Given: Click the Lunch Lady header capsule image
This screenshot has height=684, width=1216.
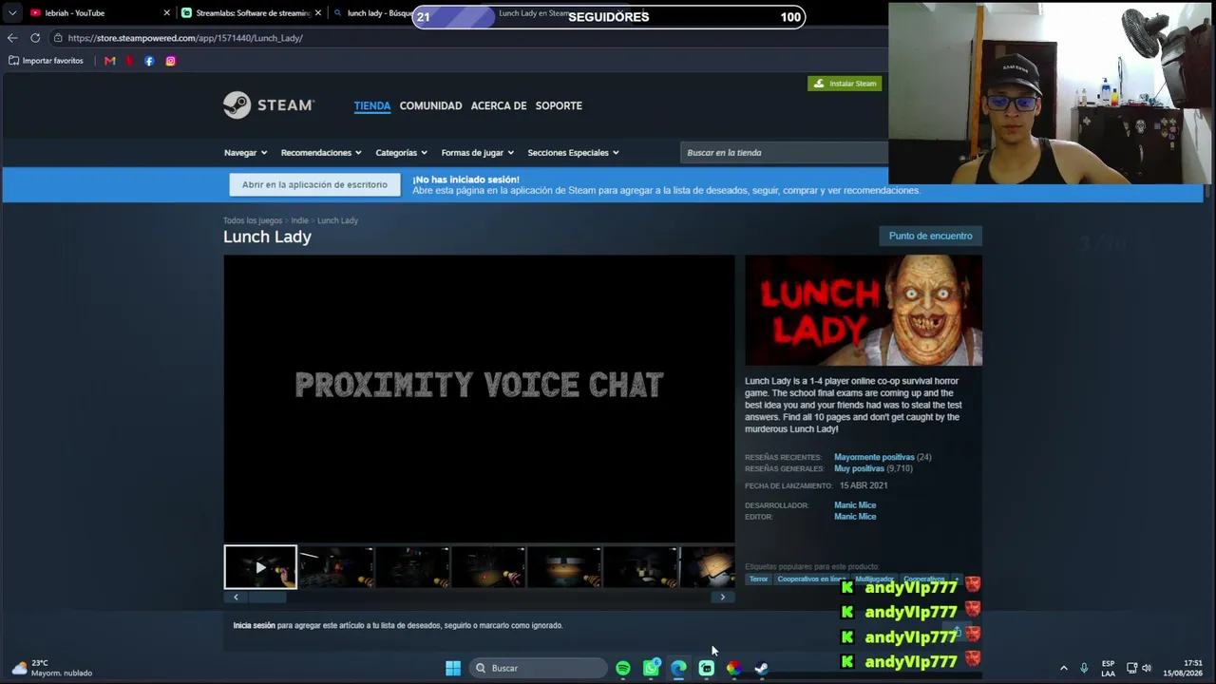Looking at the screenshot, I should [864, 311].
